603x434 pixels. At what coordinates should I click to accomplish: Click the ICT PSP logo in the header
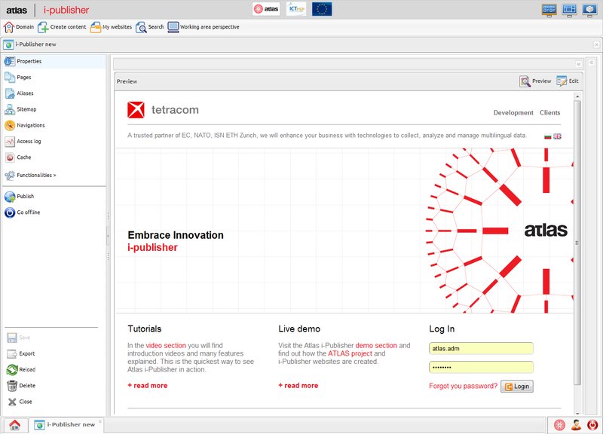coord(296,9)
